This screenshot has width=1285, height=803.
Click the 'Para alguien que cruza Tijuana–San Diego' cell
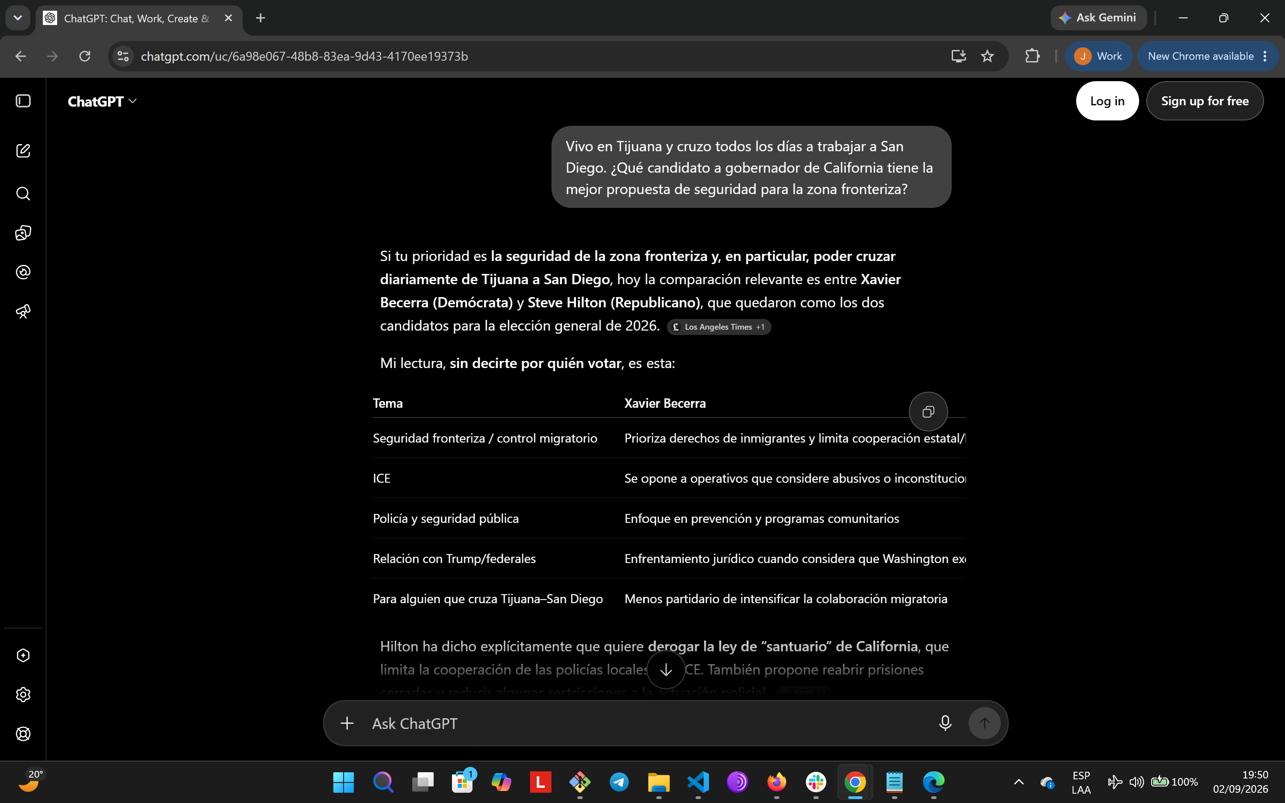coord(487,599)
